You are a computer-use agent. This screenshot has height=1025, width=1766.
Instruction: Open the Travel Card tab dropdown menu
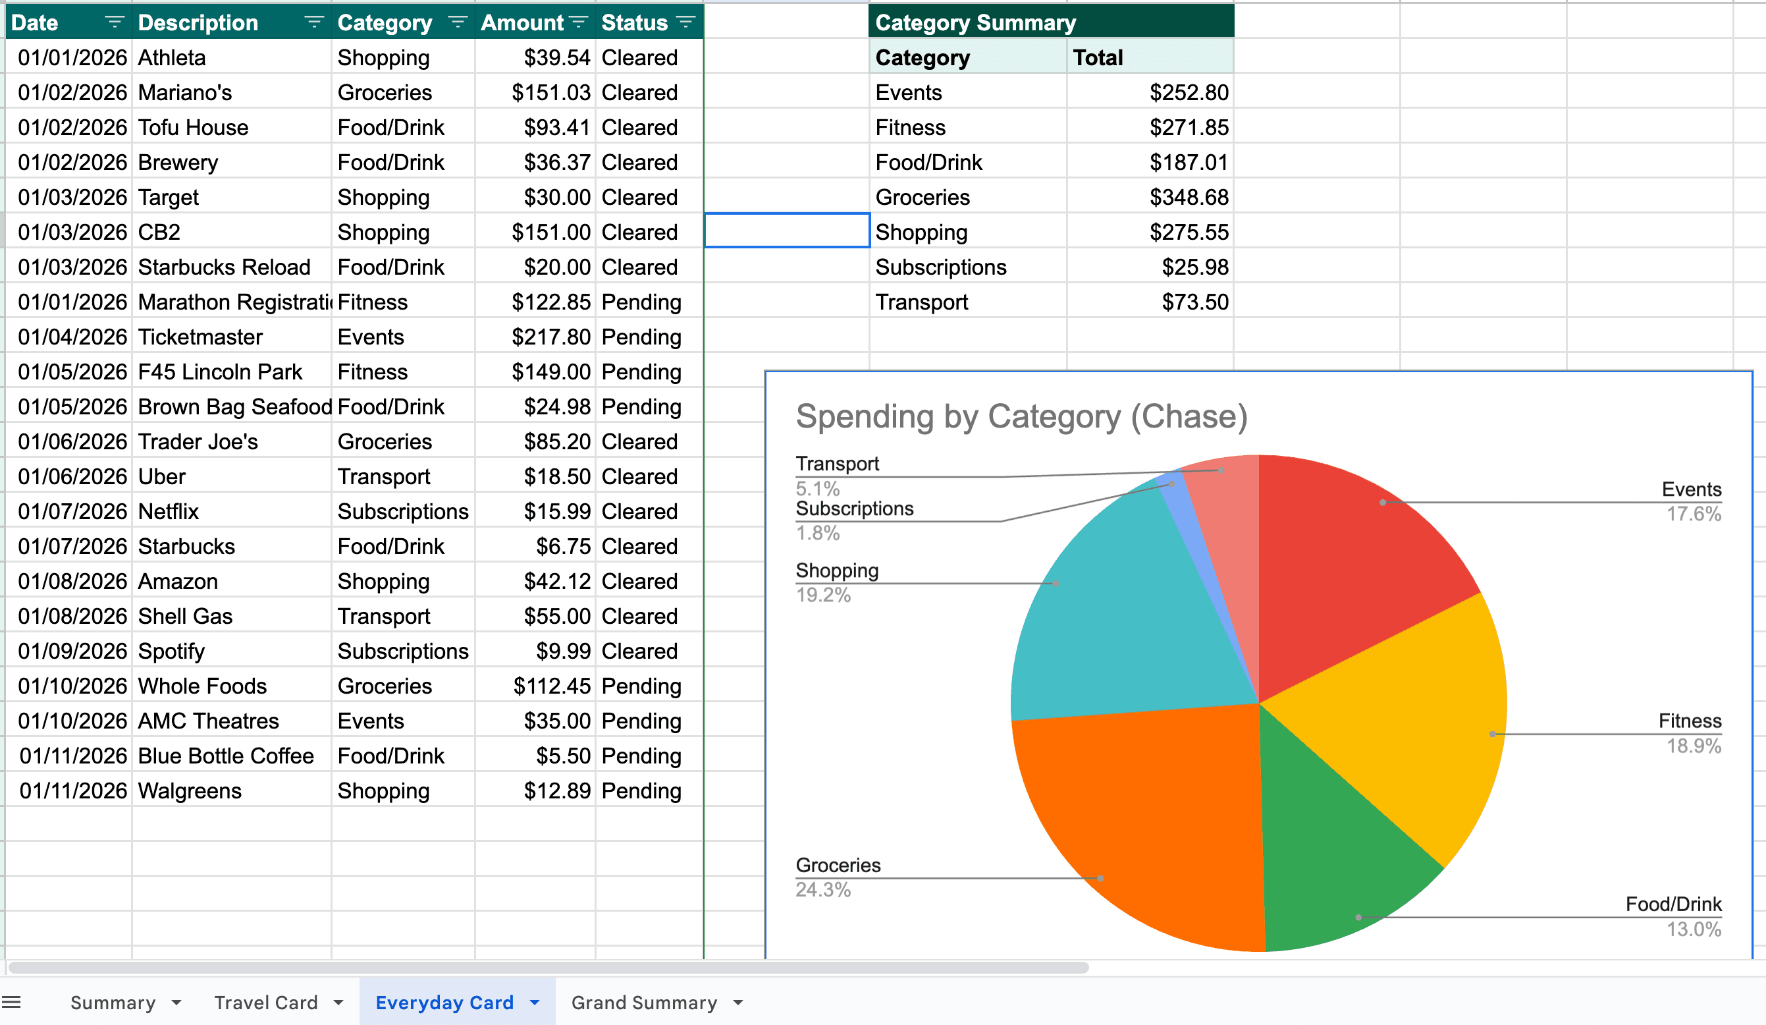[x=340, y=1002]
